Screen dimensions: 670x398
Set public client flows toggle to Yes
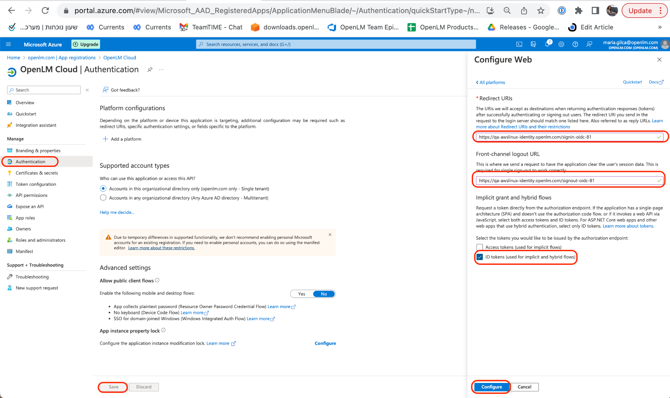(302, 294)
